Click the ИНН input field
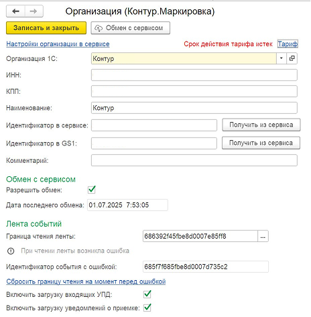The image size is (311, 317). point(194,75)
